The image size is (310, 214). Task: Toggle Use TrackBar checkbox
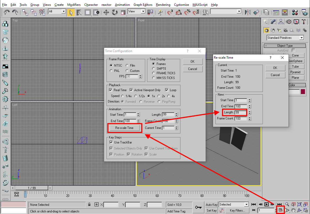click(x=111, y=142)
